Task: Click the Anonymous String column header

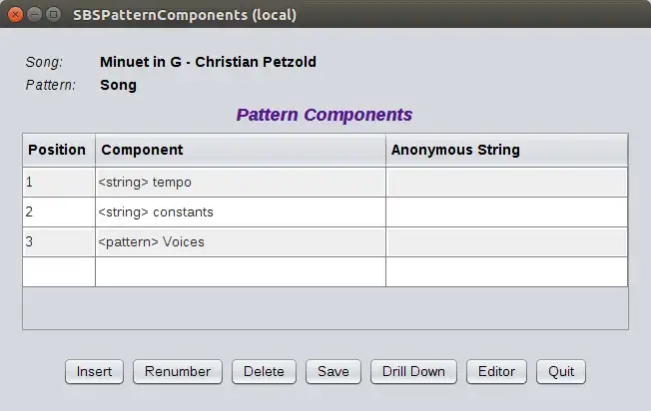Action: (506, 151)
